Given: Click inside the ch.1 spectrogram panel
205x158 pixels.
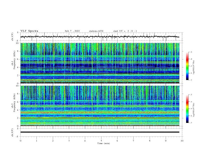Looking at the screenshot, I should 100,63.
